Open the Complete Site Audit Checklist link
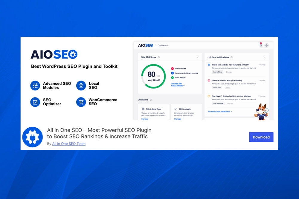 (178, 84)
